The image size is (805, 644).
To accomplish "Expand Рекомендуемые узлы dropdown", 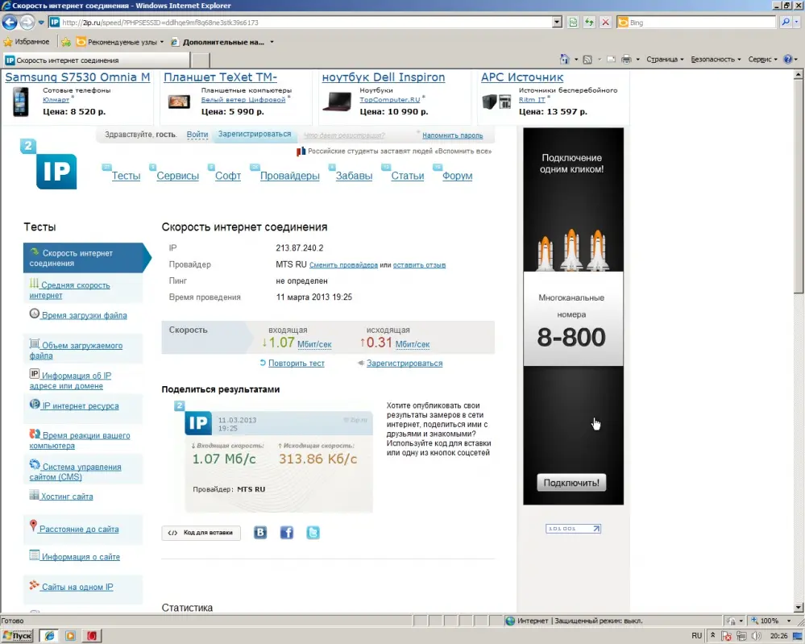I will pos(162,42).
